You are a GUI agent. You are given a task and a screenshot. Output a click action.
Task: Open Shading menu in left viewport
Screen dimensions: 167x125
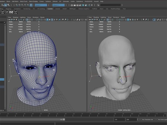(15, 17)
